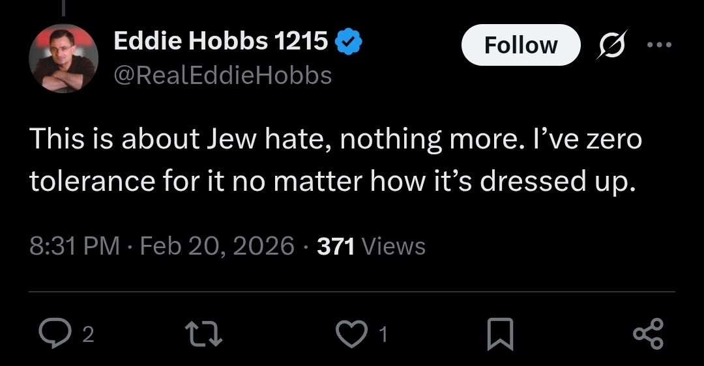Screen dimensions: 704x366
Task: Click the display name Eddie Hobbs 1215
Action: (x=220, y=42)
